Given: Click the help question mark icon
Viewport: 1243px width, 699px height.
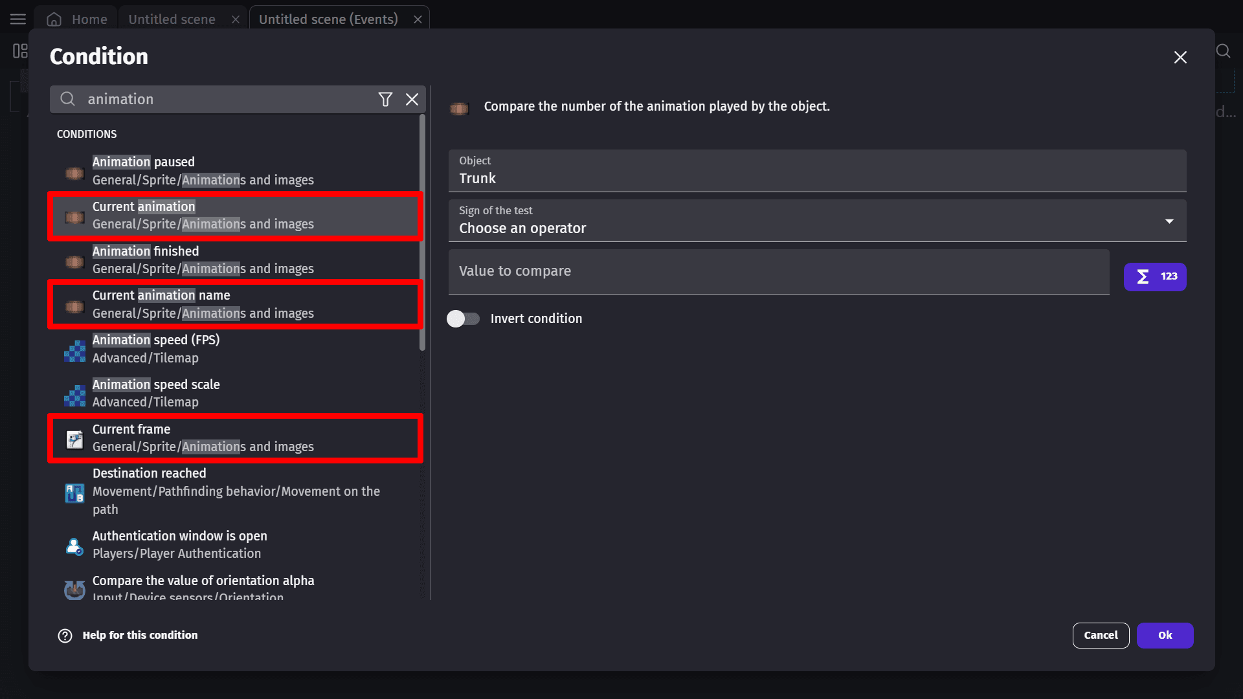Looking at the screenshot, I should point(65,636).
